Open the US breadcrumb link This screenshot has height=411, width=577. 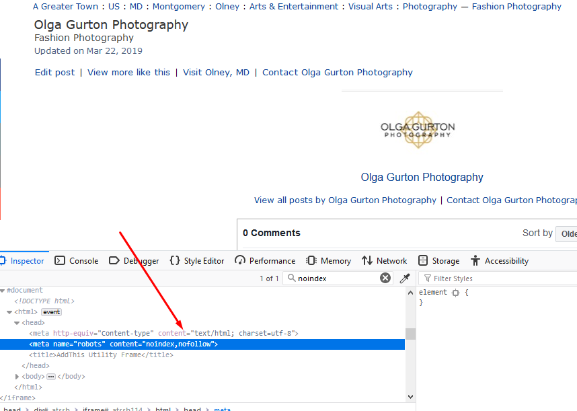(114, 7)
